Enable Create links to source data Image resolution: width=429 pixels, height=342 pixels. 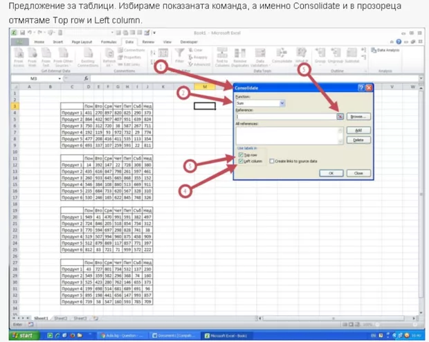click(x=272, y=161)
